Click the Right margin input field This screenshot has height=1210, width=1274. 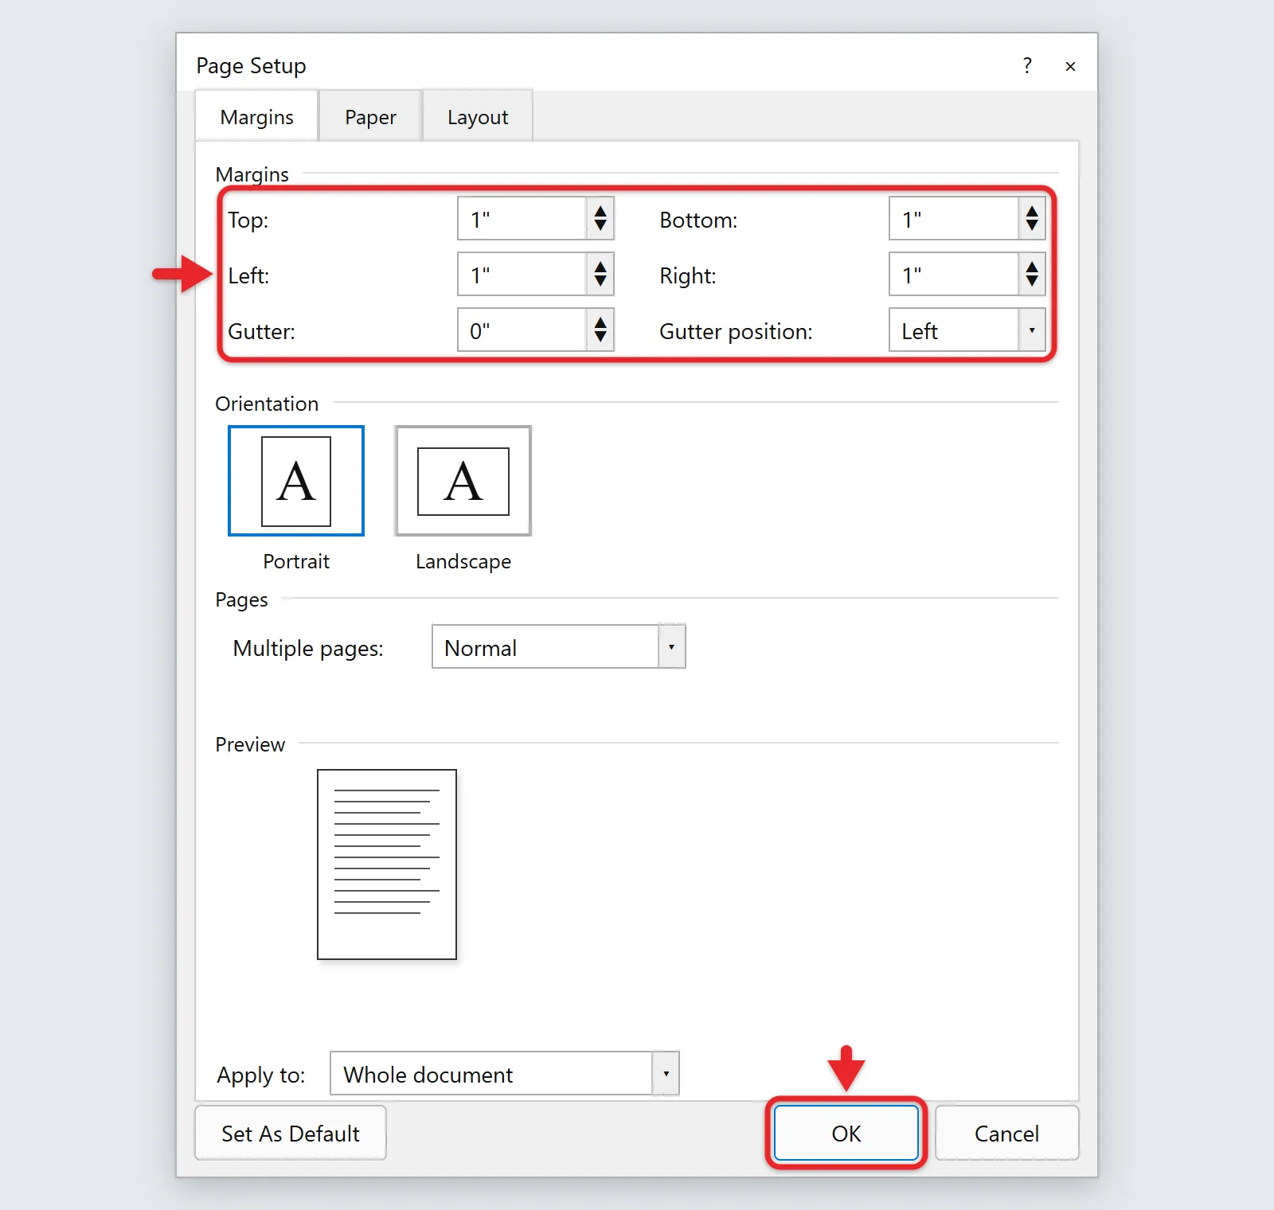click(x=954, y=275)
